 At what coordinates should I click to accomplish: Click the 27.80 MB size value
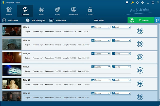[86, 84]
